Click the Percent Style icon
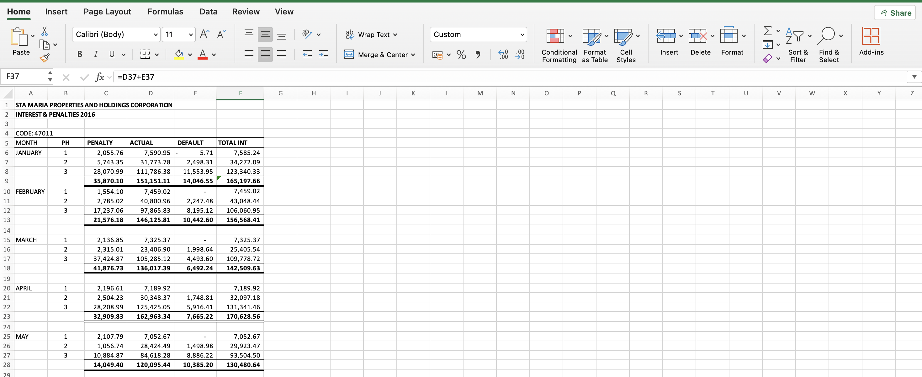 point(461,55)
